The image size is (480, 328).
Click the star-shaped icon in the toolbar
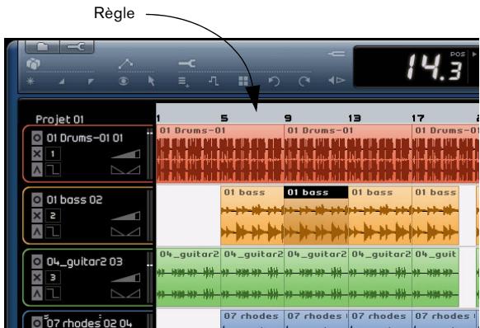[x=31, y=81]
